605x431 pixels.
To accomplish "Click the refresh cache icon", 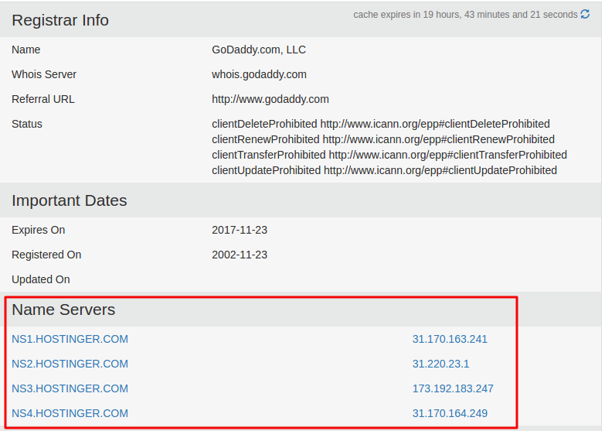I will click(585, 14).
